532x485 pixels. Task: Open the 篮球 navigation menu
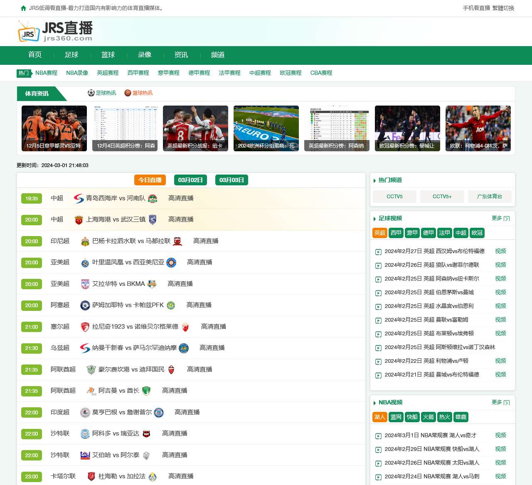point(108,55)
